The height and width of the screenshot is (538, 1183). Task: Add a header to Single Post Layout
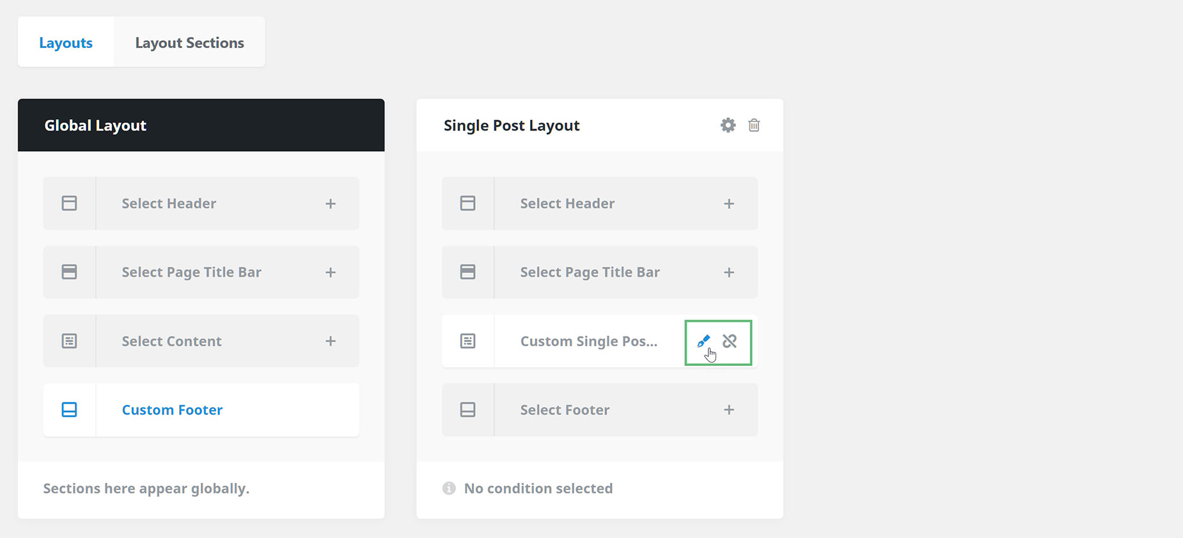(x=728, y=203)
